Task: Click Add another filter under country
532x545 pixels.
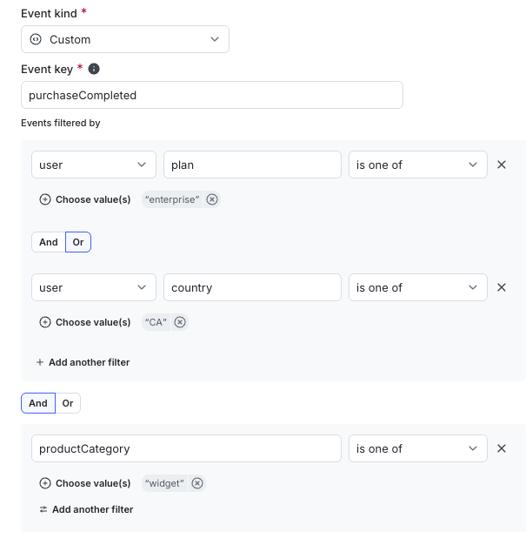Action: (x=83, y=362)
